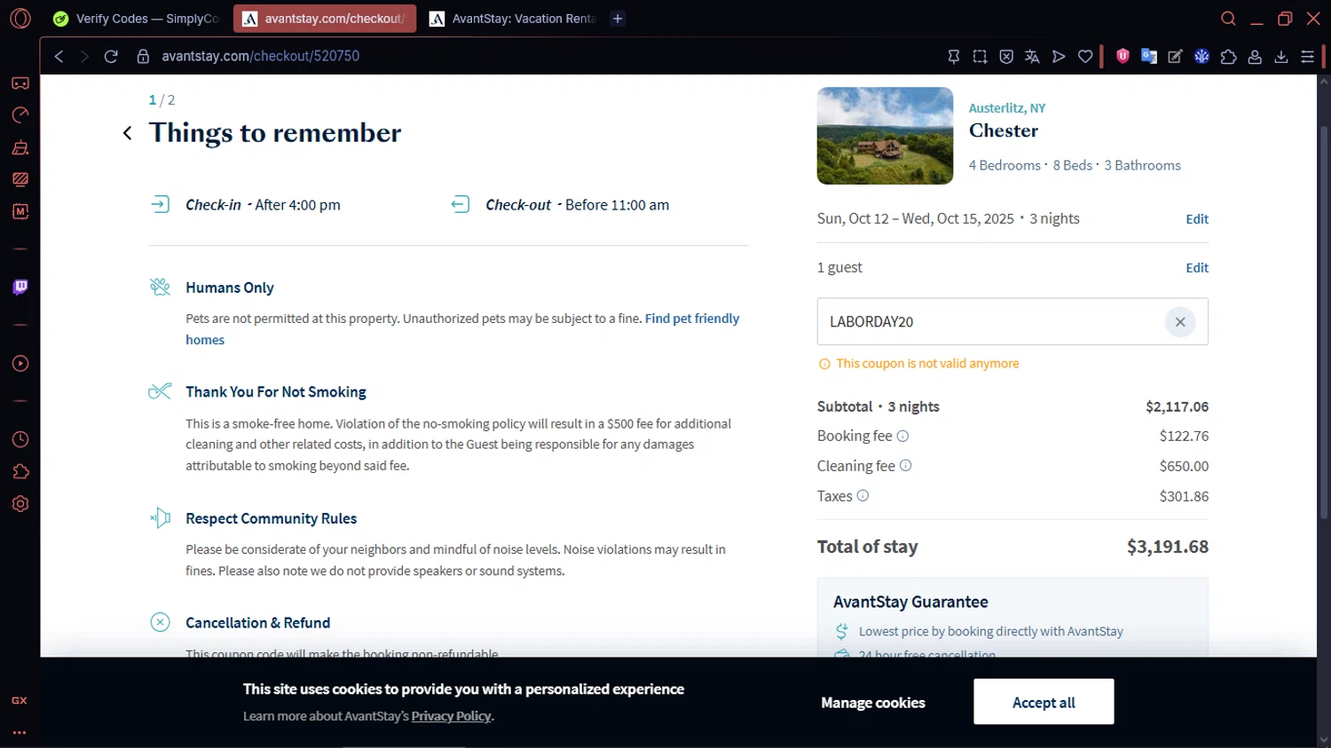This screenshot has width=1331, height=748.
Task: Open the sidebar player icon
Action: coord(20,364)
